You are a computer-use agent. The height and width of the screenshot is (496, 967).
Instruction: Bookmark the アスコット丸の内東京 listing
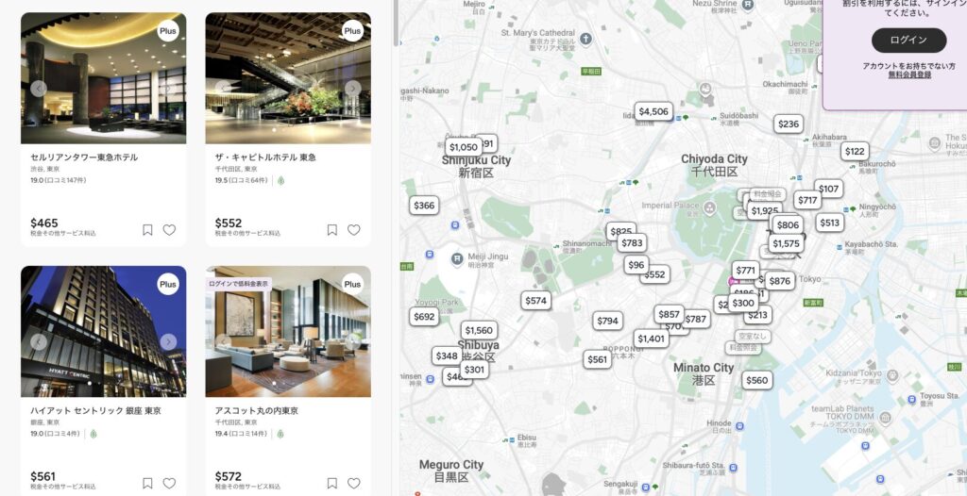(x=331, y=483)
